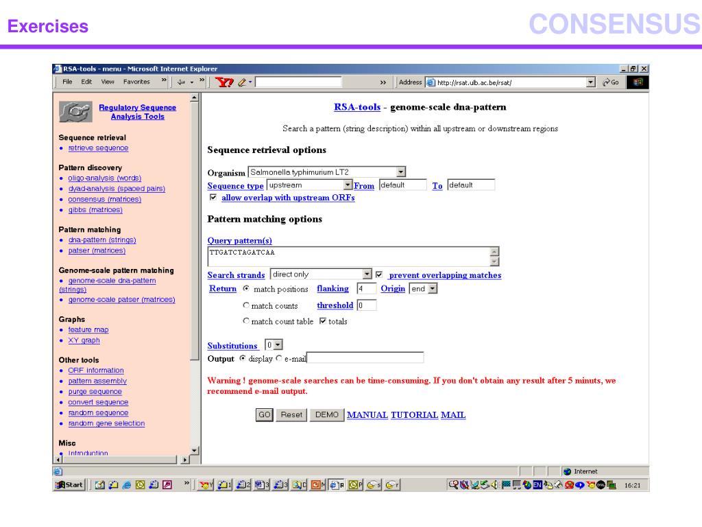
Task: Open the File menu
Action: 67,82
